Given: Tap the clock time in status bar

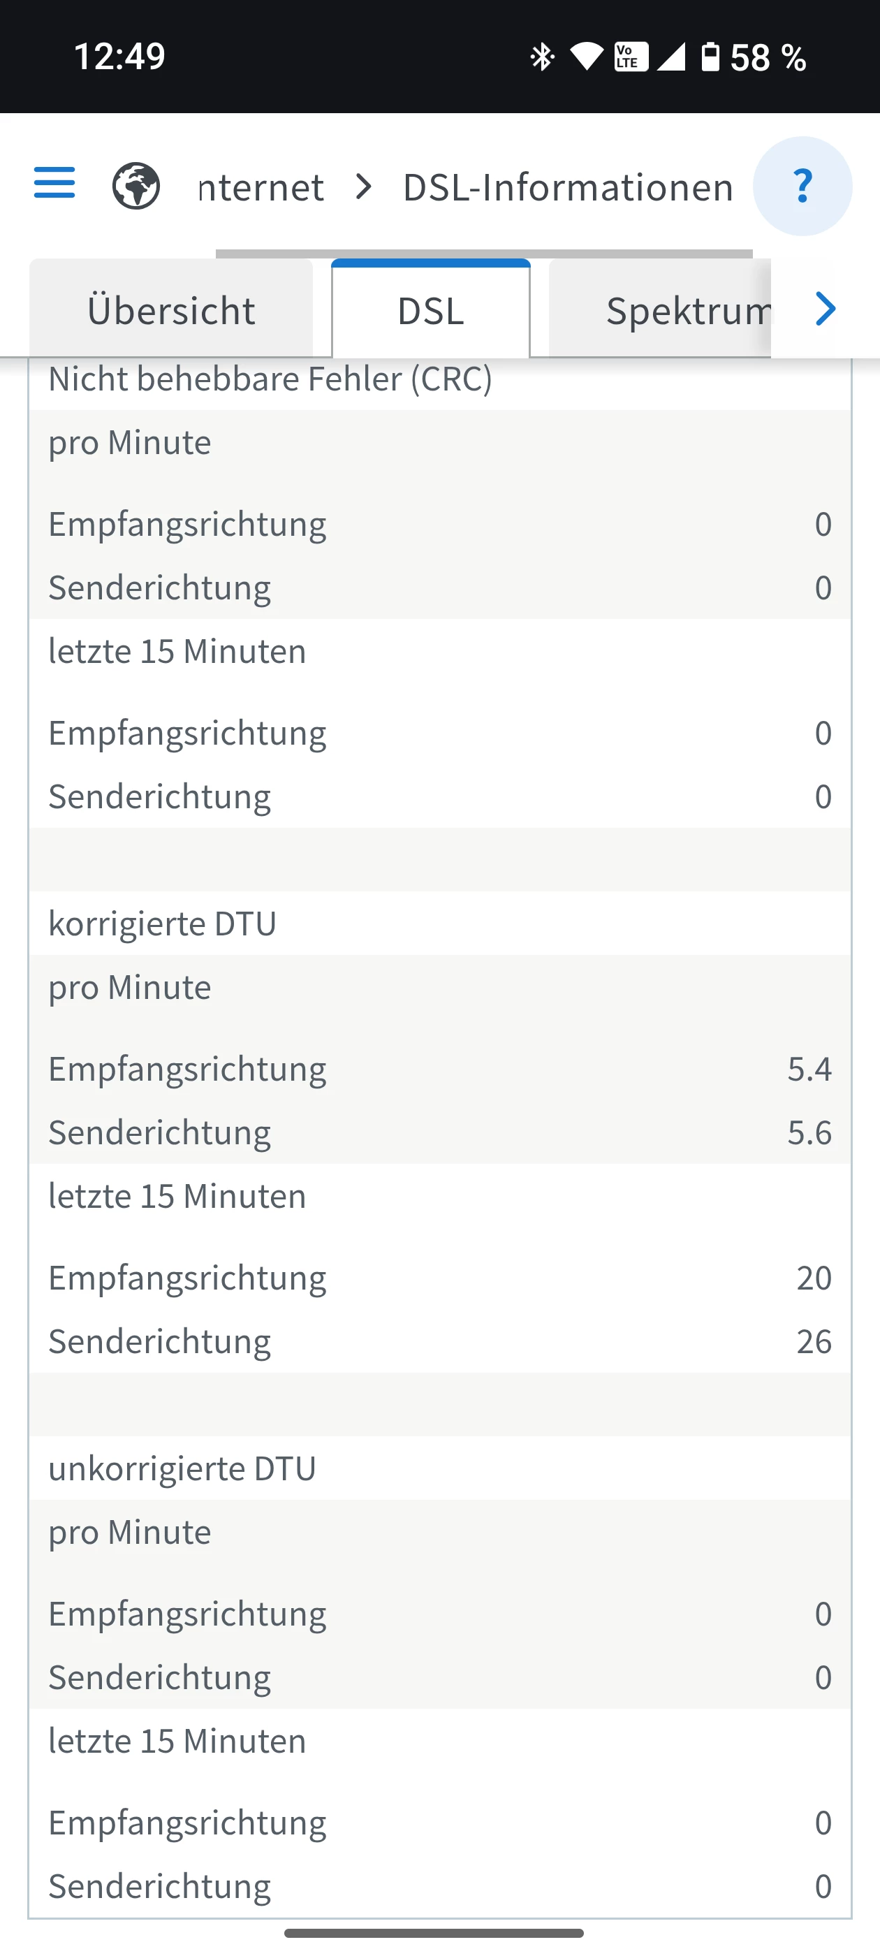Looking at the screenshot, I should coord(119,57).
